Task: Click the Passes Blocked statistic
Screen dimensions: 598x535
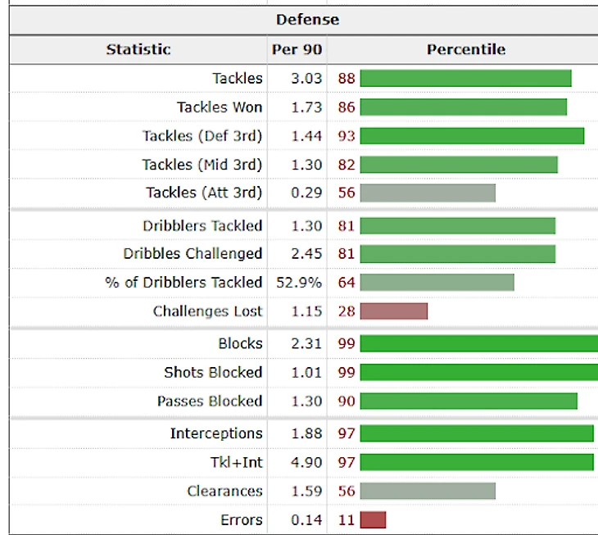Action: click(x=210, y=401)
